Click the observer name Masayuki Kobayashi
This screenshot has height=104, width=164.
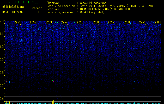(94, 3)
